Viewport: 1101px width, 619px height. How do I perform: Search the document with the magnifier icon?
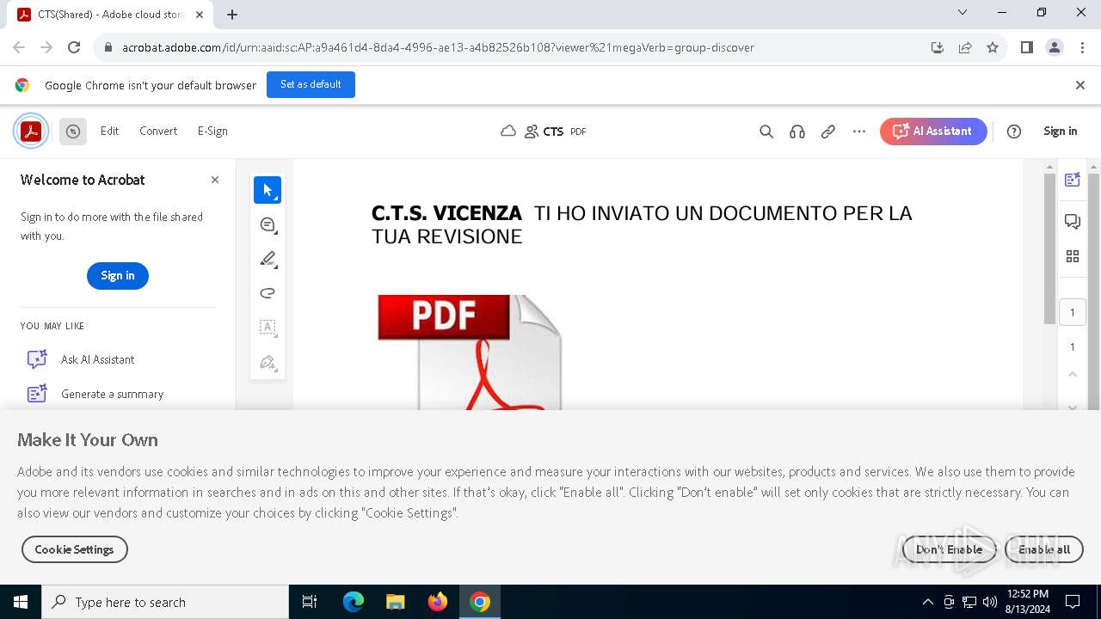pos(766,132)
